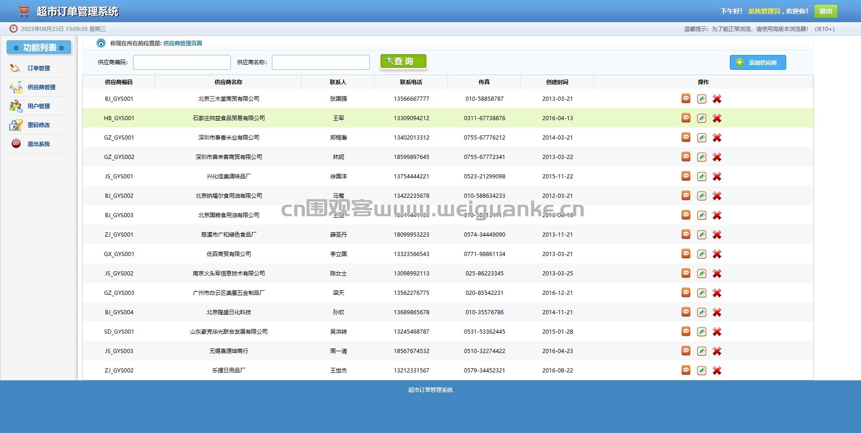Select supplier name 乐摆日用品厂
The height and width of the screenshot is (433, 861).
[x=229, y=371]
